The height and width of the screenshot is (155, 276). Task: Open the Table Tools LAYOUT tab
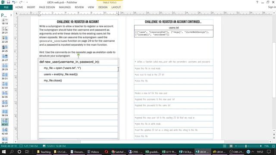click(x=116, y=7)
